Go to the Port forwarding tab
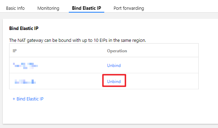 (x=129, y=8)
